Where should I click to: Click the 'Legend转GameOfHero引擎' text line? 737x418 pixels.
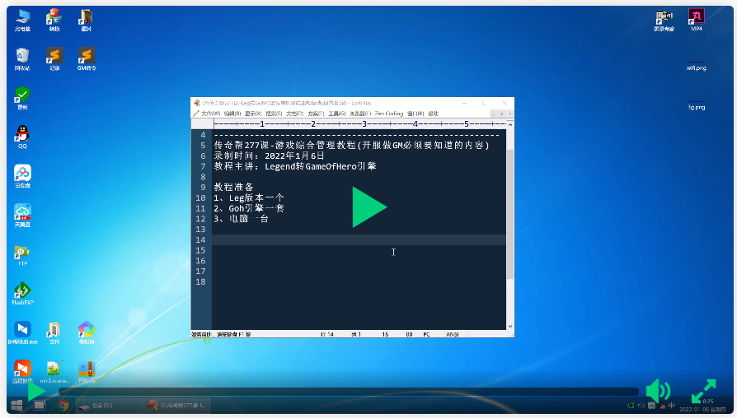click(321, 166)
